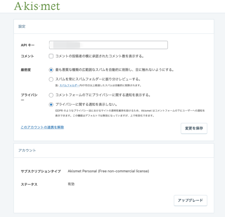Enable the approved comment count checkbox
Image resolution: width=225 pixels, height=217 pixels.
[51, 56]
